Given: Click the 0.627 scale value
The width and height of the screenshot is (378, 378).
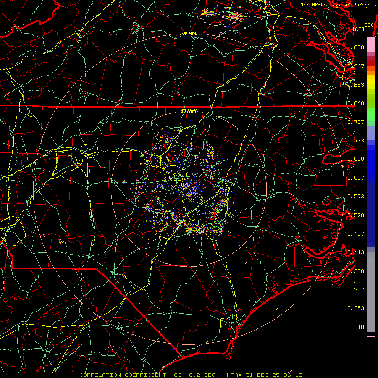Looking at the screenshot, I should click(356, 178).
